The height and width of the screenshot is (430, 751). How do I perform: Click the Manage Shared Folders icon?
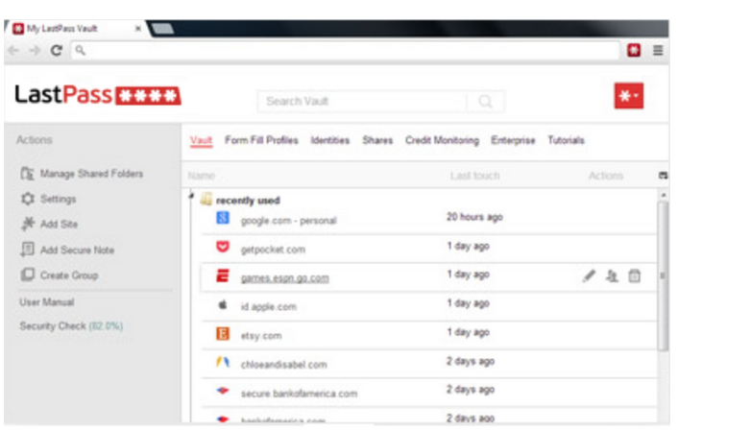pos(27,174)
